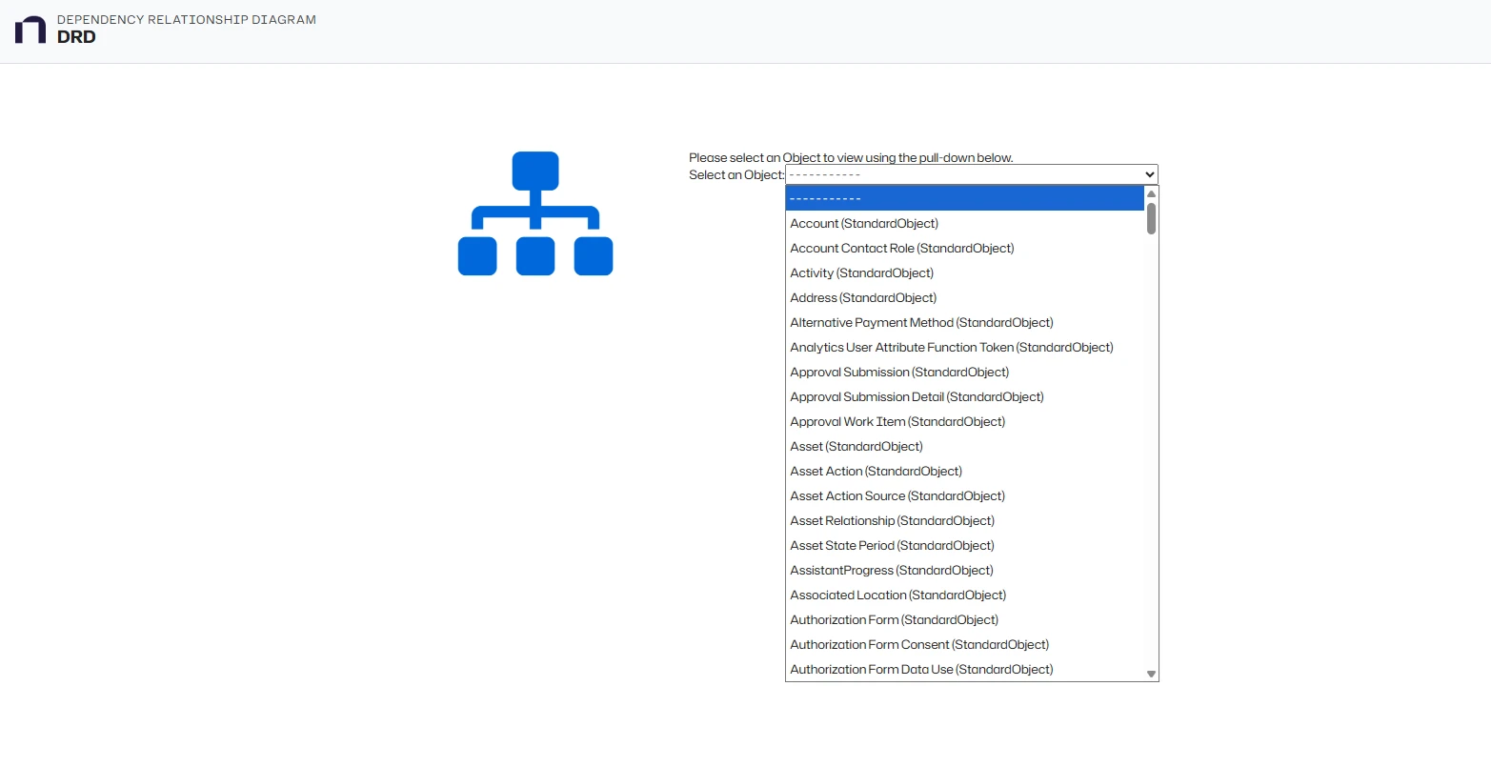The height and width of the screenshot is (767, 1491).
Task: Choose Account (StandardObject) from list
Action: tap(864, 223)
